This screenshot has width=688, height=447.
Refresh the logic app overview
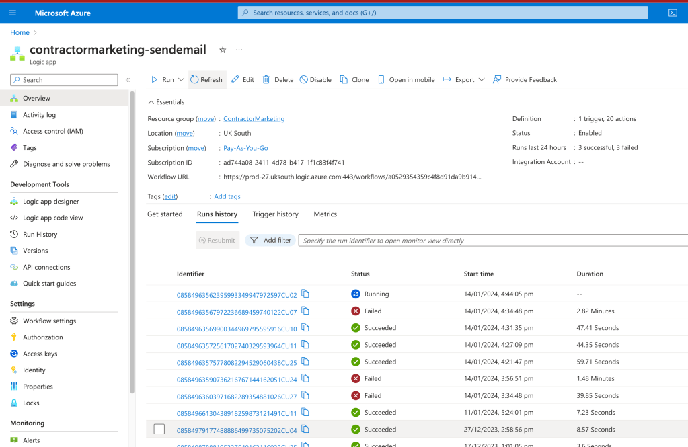206,80
